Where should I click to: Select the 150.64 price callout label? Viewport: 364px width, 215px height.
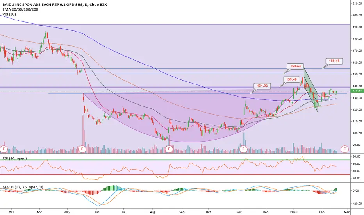[x=295, y=66]
